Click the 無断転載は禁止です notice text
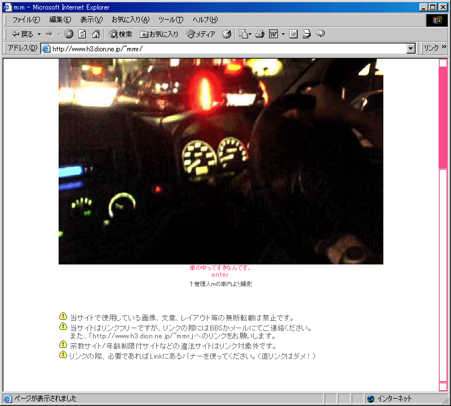This screenshot has width=451, height=406. 182,318
